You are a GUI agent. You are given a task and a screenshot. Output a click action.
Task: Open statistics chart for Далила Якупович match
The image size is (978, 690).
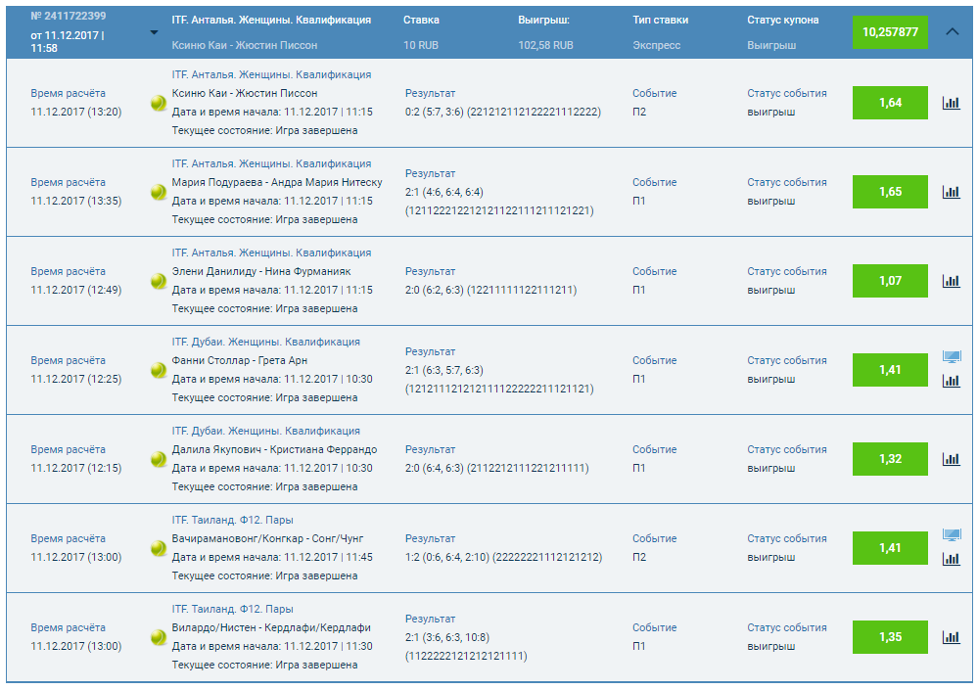[952, 459]
